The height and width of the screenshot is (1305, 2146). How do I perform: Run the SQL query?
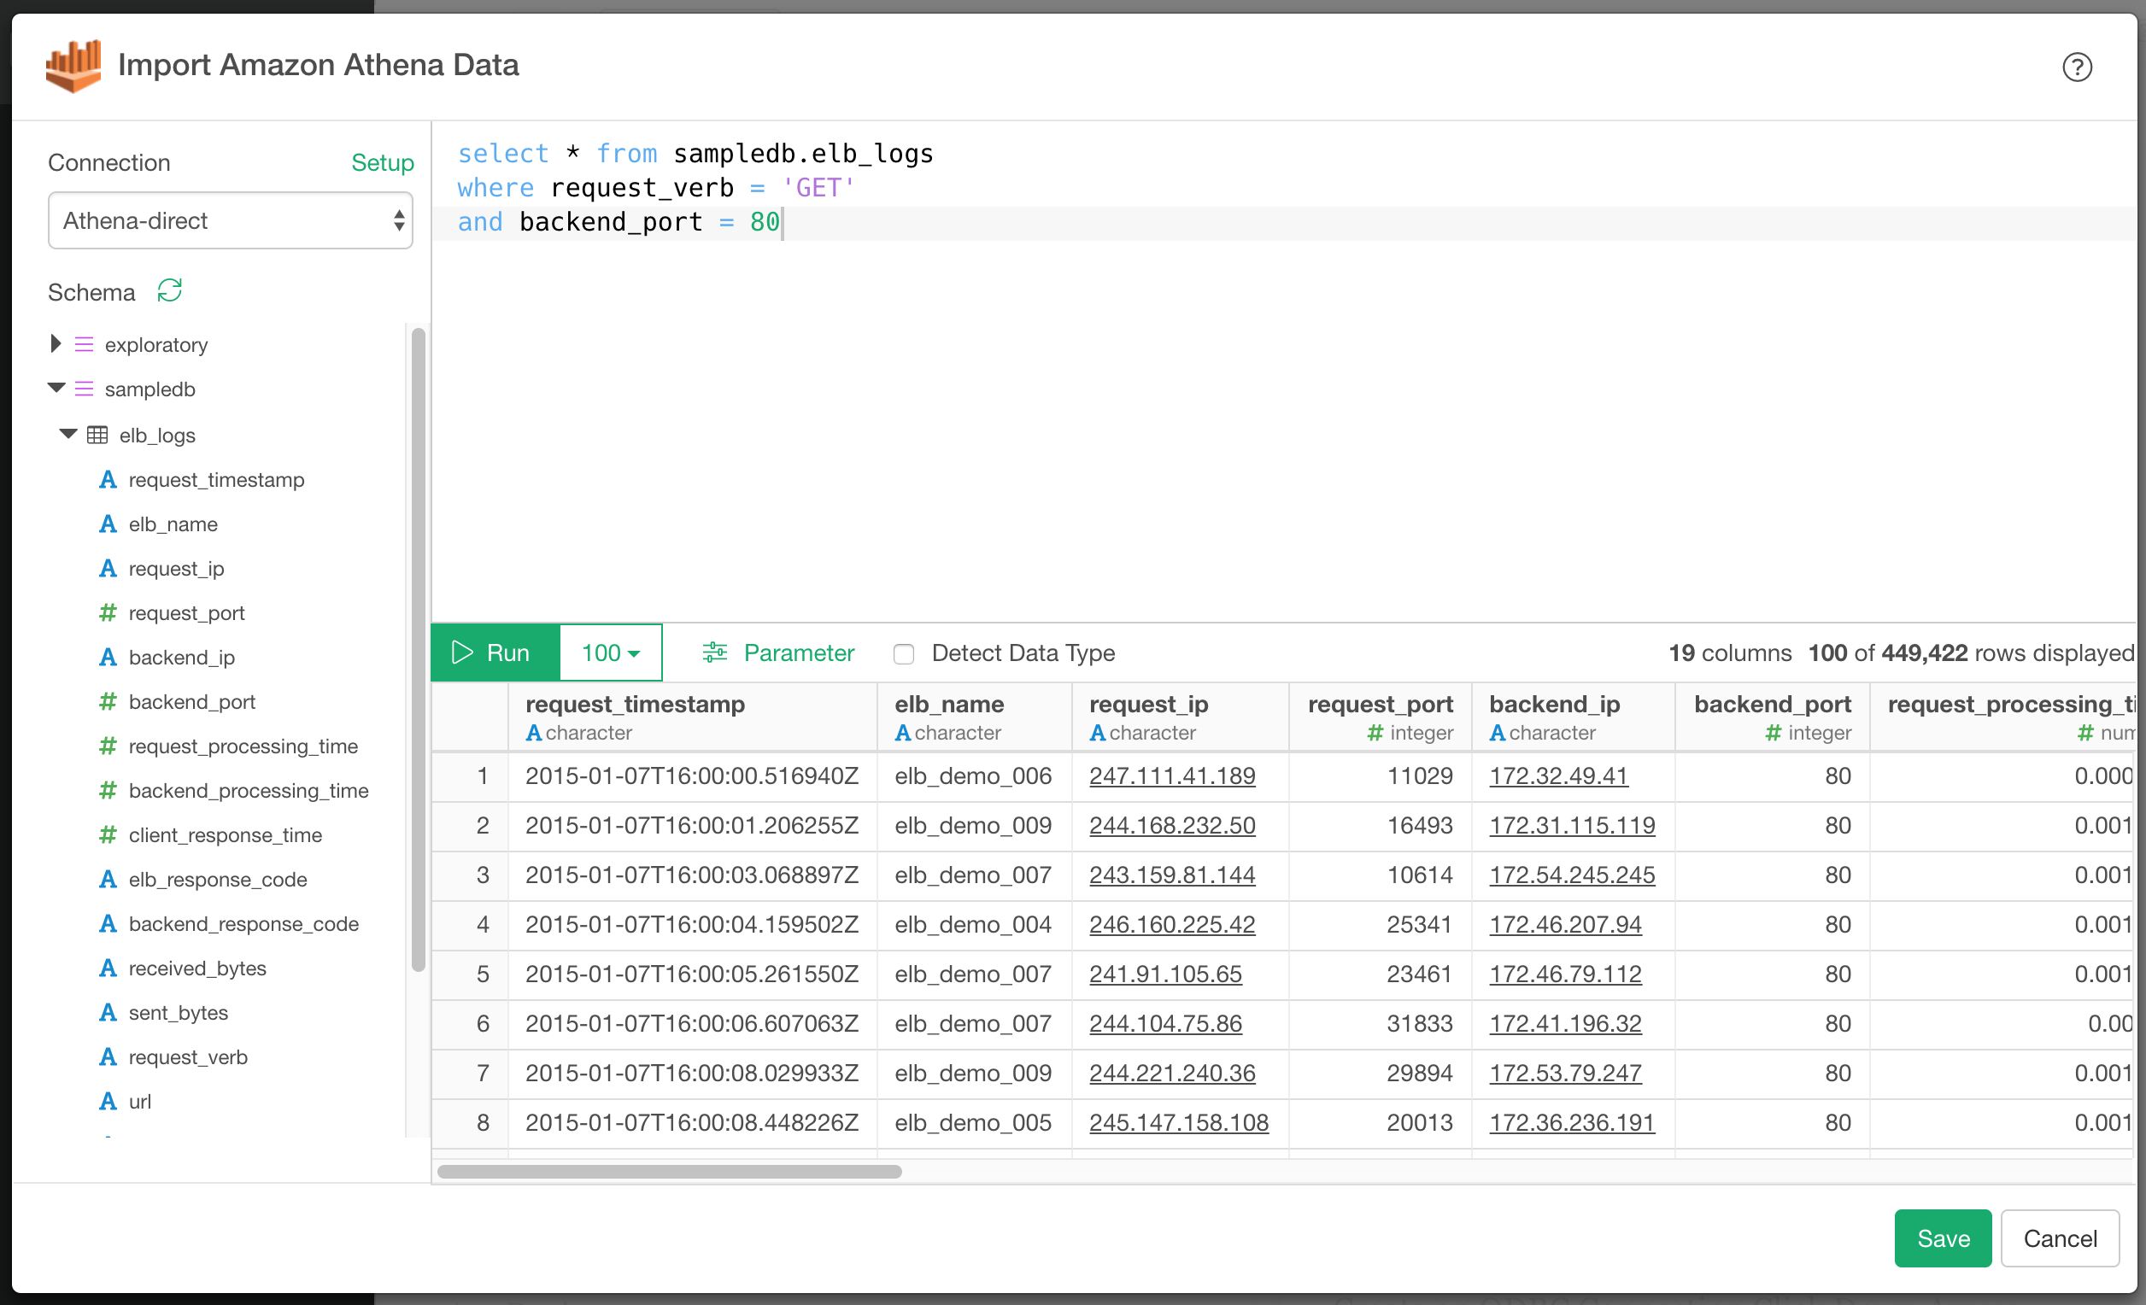pos(495,652)
